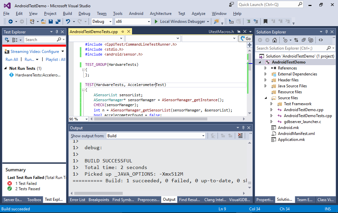Click the Streaming Video: Configure link

pyautogui.click(x=35, y=52)
